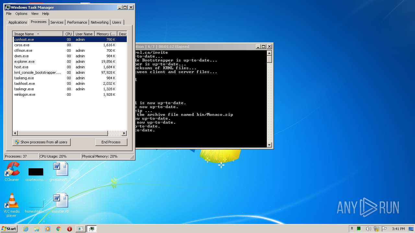Open the network tray icon
This screenshot has height=233, width=415.
(x=376, y=228)
